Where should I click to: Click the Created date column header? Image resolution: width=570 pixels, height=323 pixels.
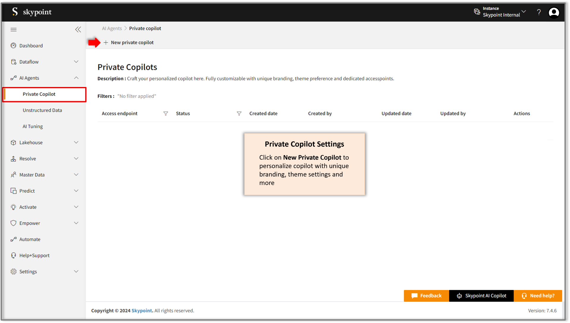coord(263,114)
